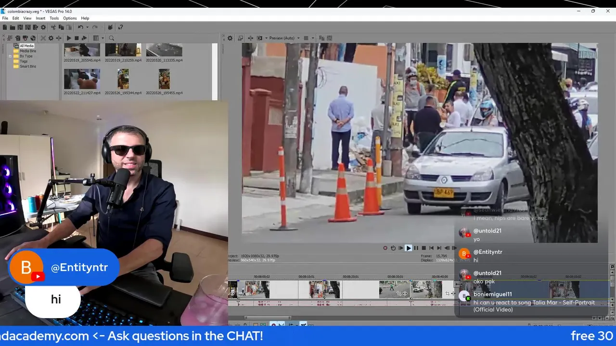Toggle Loop Playback in transport controls

pyautogui.click(x=393, y=248)
